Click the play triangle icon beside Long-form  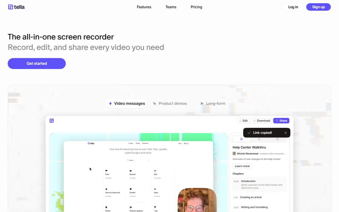(x=202, y=104)
